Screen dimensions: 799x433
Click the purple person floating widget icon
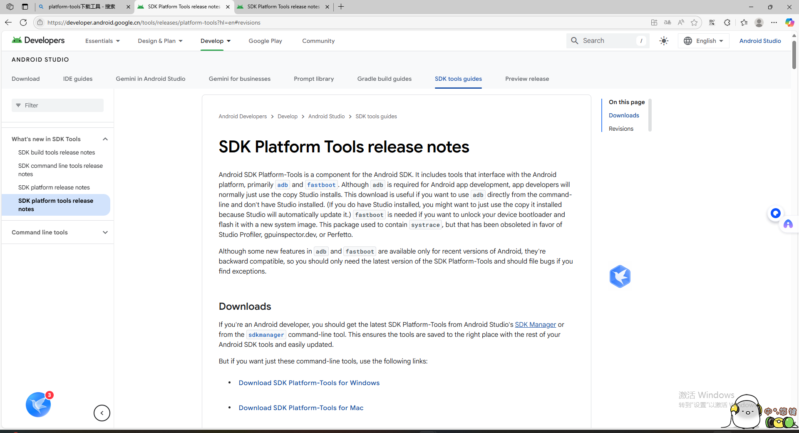(788, 224)
